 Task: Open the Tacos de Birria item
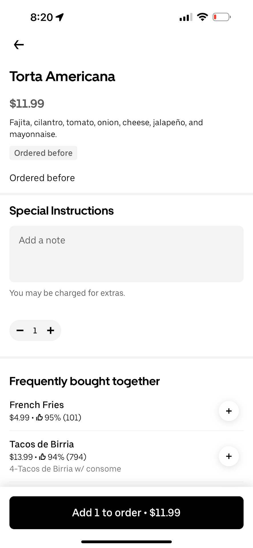[42, 444]
